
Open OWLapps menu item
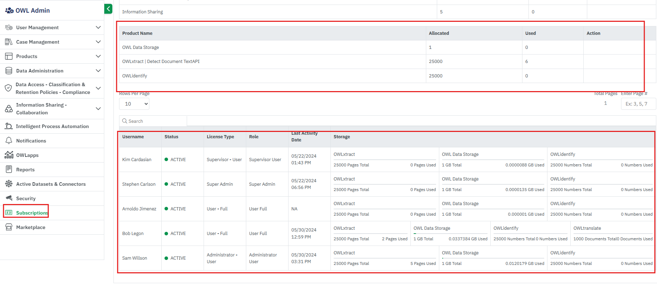click(52, 155)
